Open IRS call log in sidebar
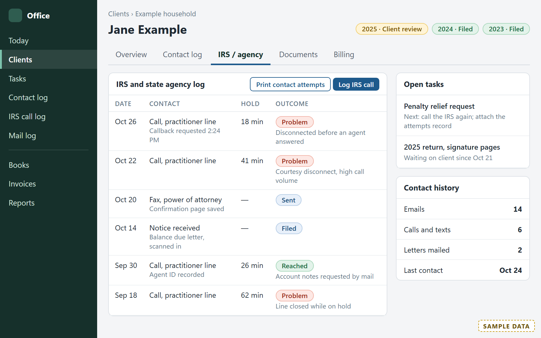The image size is (541, 338). click(x=49, y=117)
